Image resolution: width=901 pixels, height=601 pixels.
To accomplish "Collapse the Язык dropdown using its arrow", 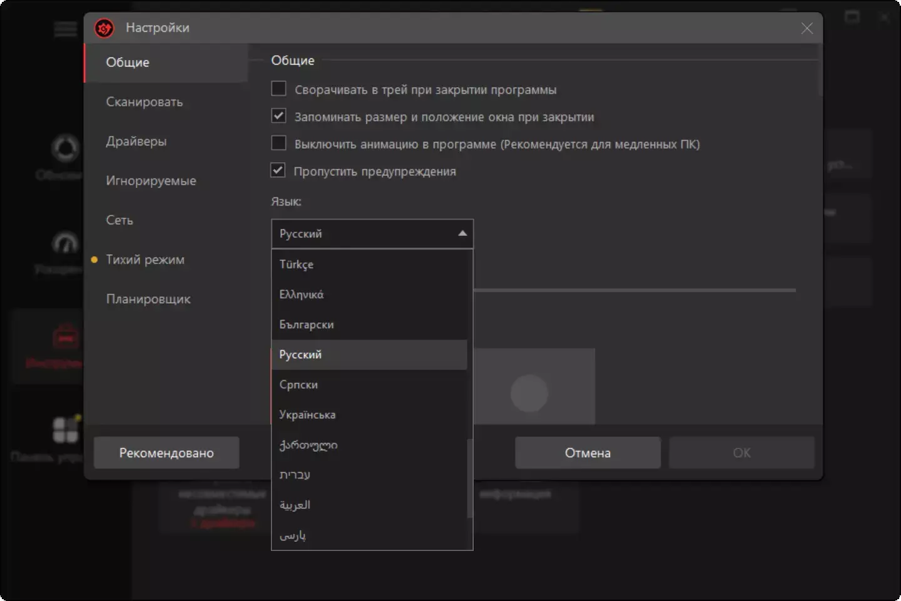I will pyautogui.click(x=462, y=234).
